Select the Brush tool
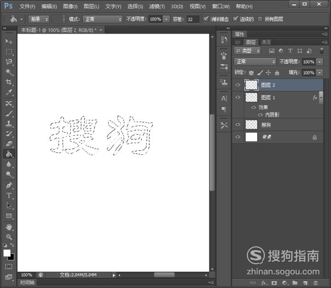The image size is (331, 288). 9,114
